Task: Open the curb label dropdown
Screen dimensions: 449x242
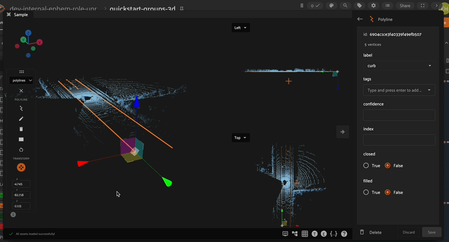Action: tap(399, 65)
